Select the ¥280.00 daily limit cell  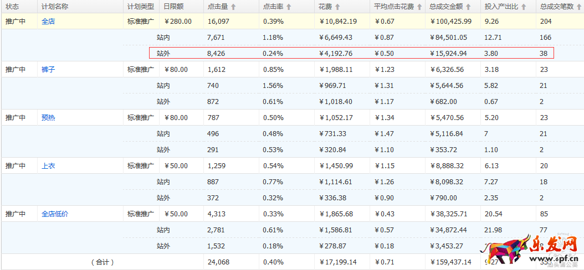tap(178, 22)
